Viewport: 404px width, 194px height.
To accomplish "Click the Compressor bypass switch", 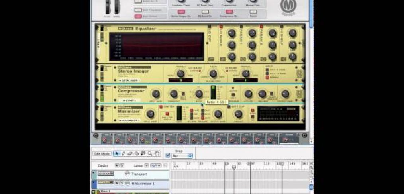I will [x=102, y=88].
